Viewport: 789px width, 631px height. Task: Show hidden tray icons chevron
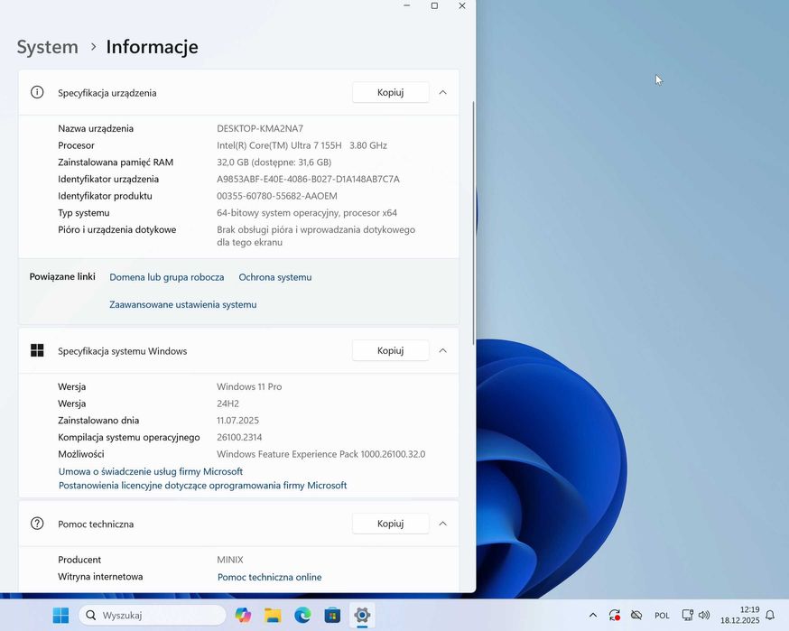593,615
